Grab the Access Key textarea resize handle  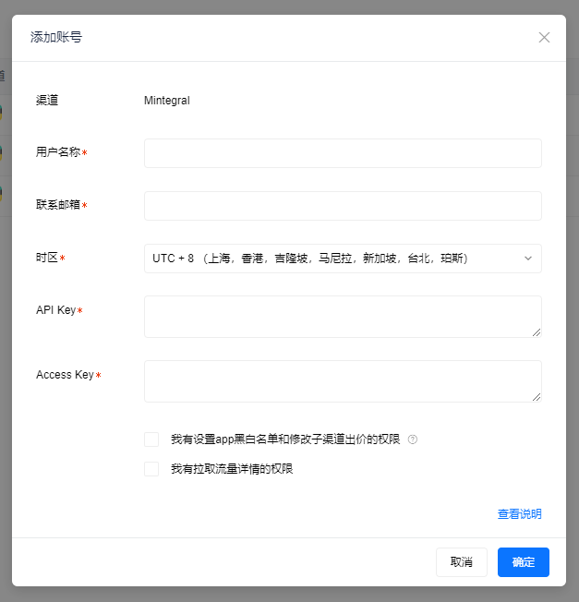coord(536,396)
